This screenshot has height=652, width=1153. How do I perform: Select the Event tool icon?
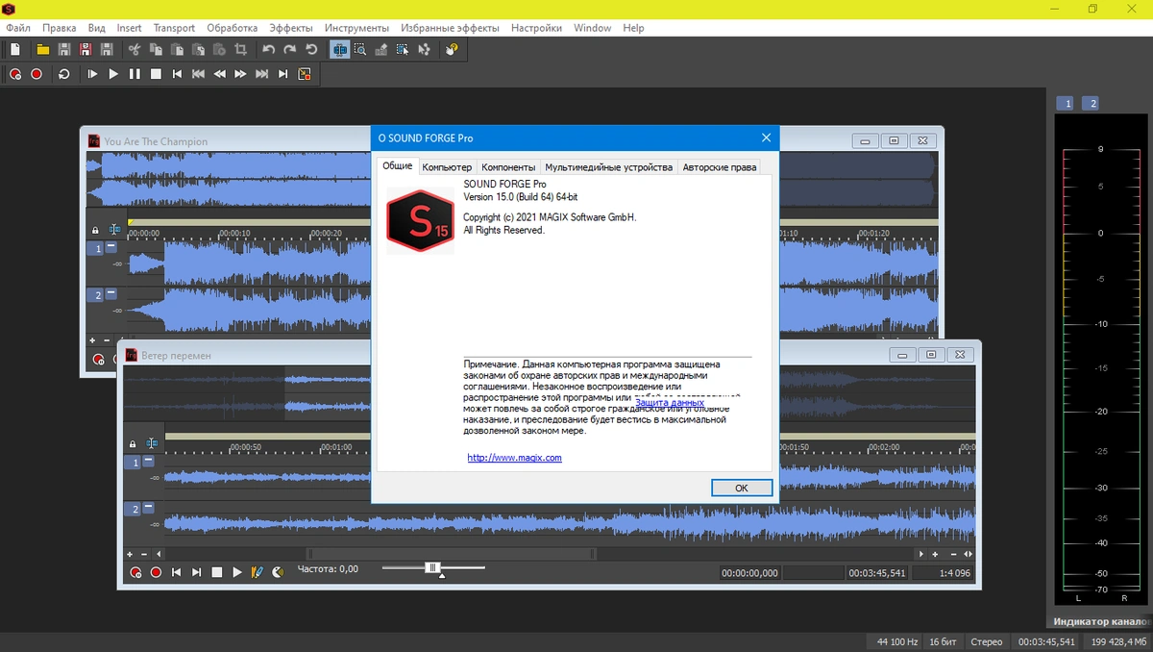pyautogui.click(x=403, y=49)
